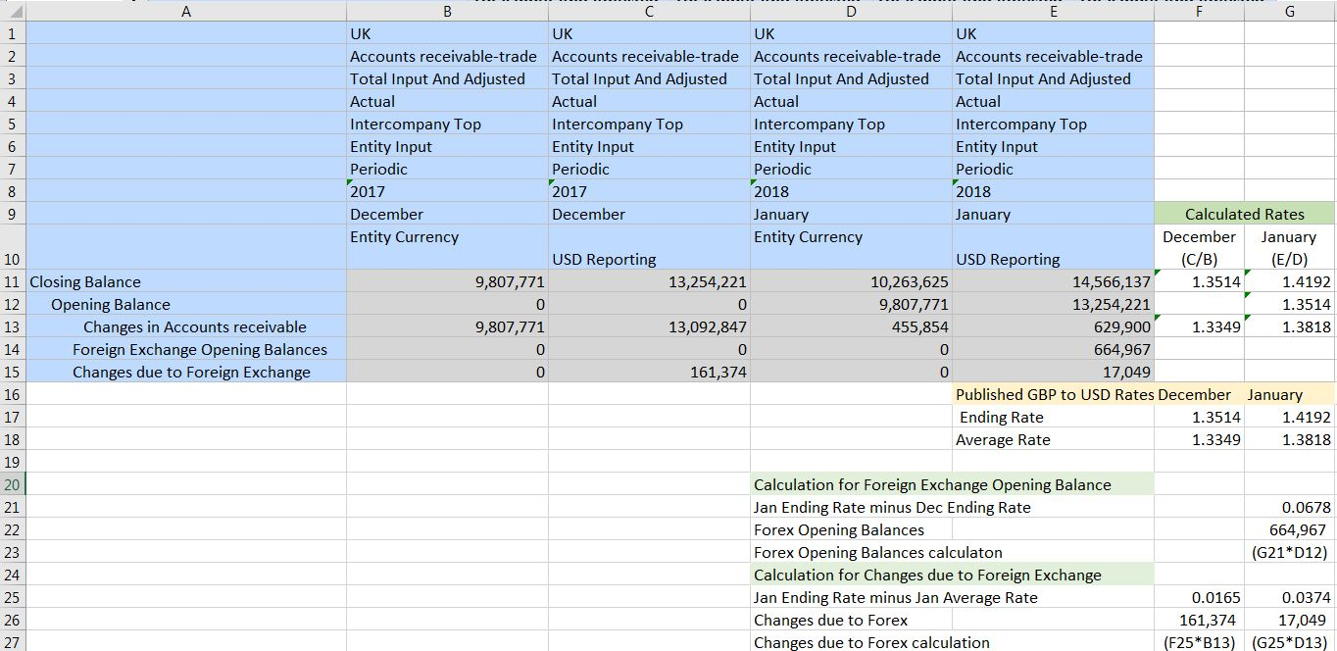
Task: Select column C header
Action: point(649,11)
